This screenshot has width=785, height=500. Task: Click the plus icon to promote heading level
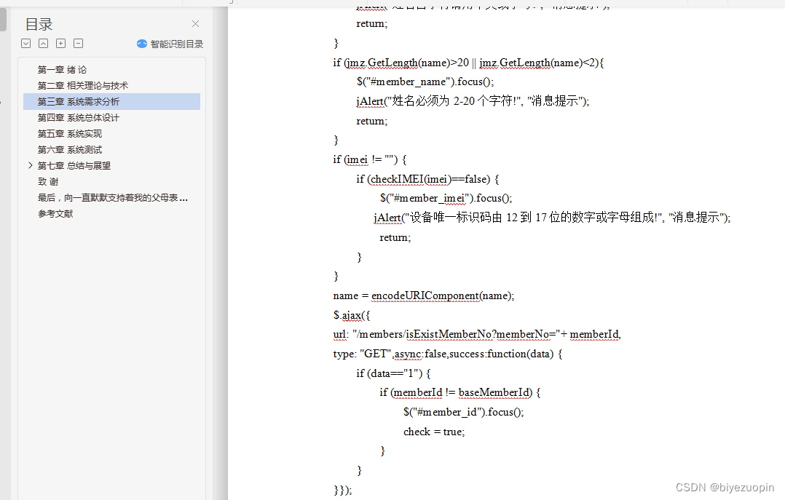tap(60, 44)
